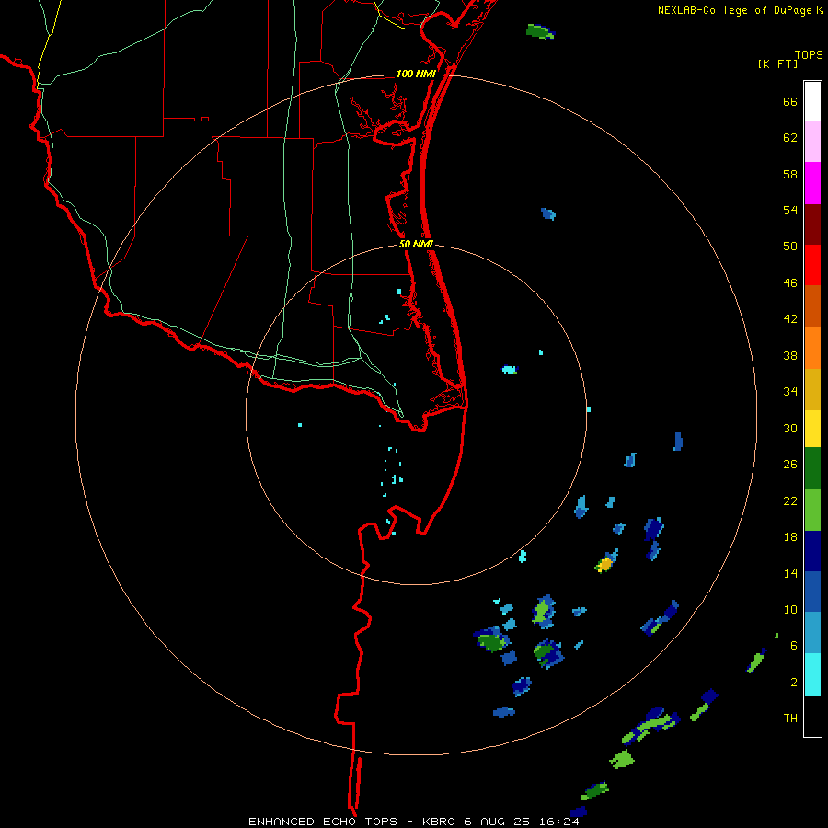Click the 46 value on the legend
828x828 pixels.
pos(790,283)
